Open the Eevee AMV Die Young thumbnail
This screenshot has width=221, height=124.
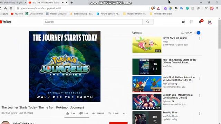147,45
